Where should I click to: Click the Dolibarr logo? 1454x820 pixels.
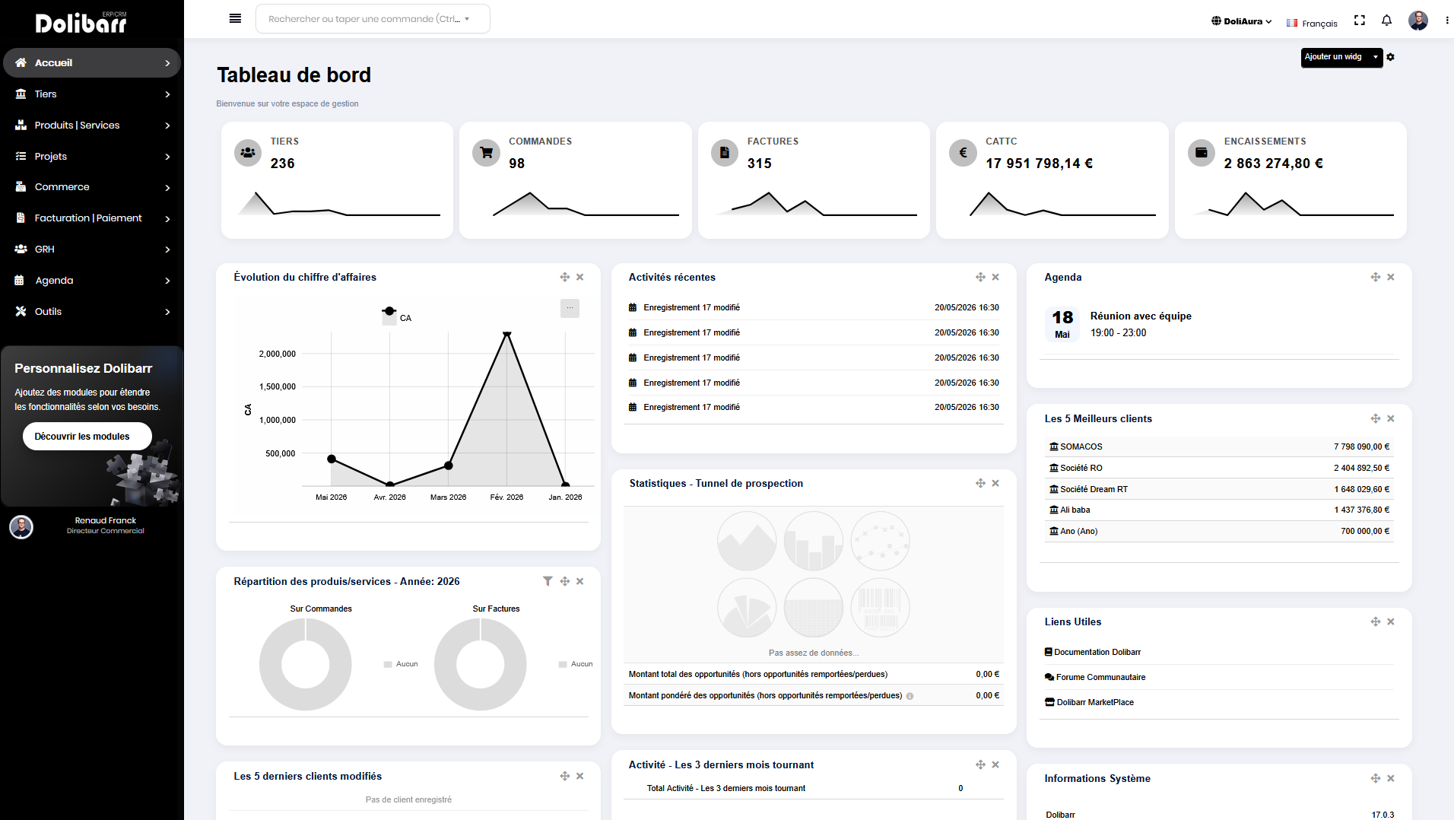[x=81, y=23]
